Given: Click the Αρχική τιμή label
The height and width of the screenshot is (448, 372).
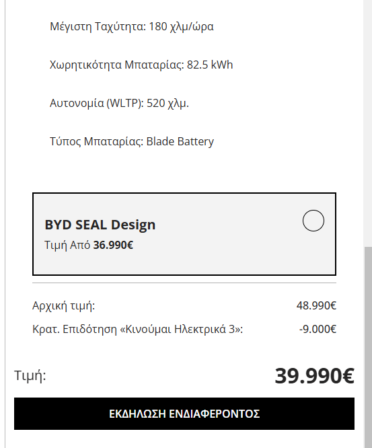Looking at the screenshot, I should [x=63, y=305].
